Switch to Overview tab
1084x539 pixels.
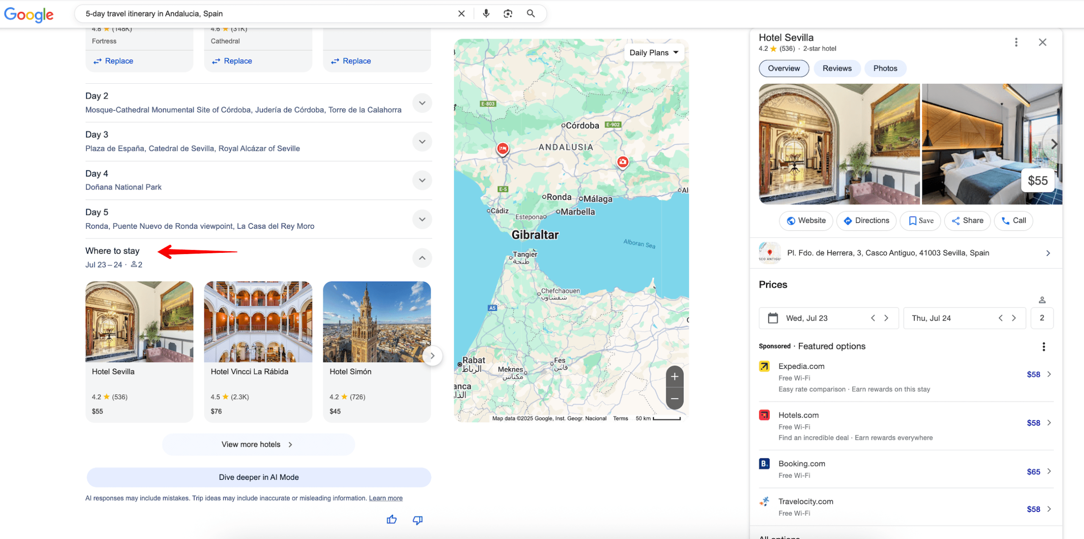(x=784, y=68)
